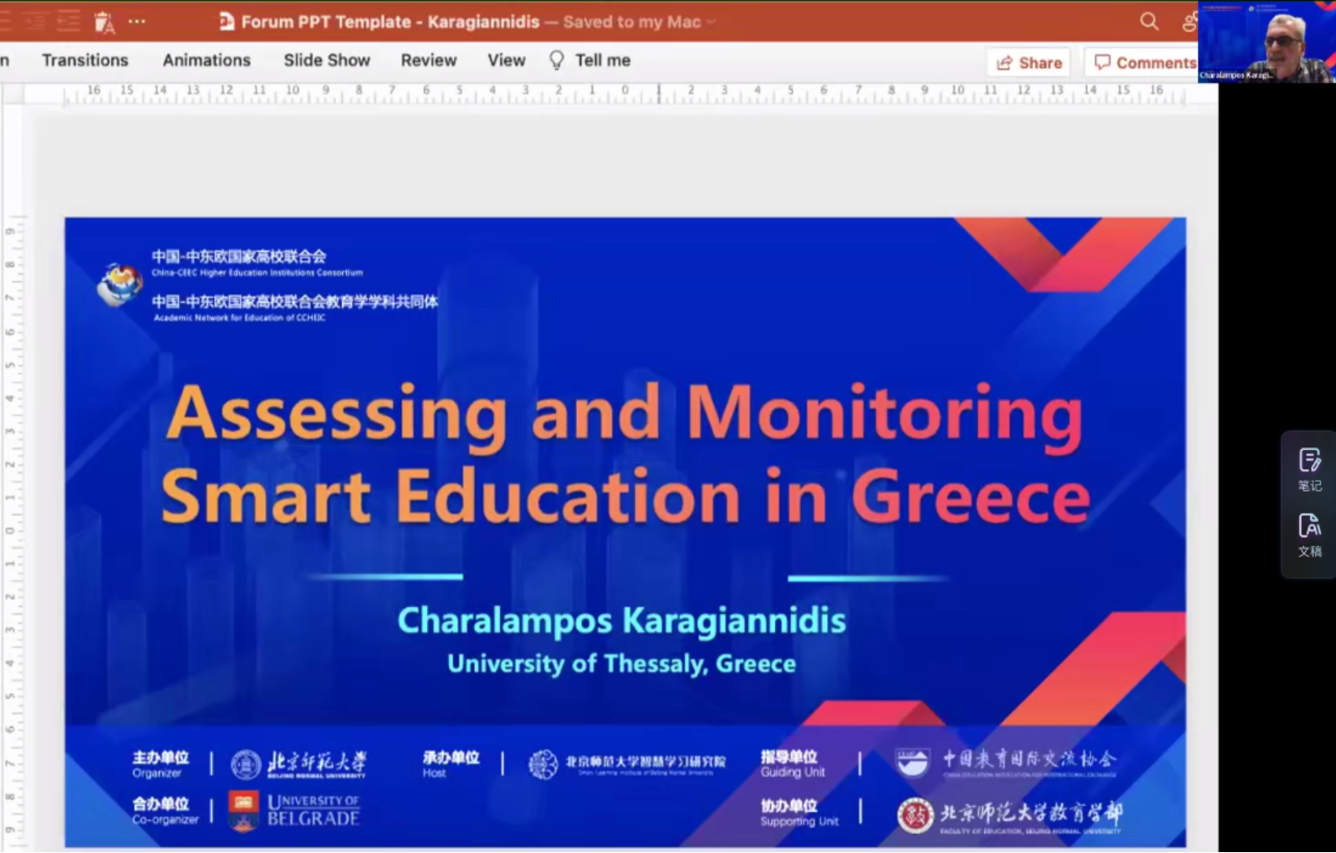
Task: Click the PowerPoint document icon beside title
Action: click(x=227, y=22)
